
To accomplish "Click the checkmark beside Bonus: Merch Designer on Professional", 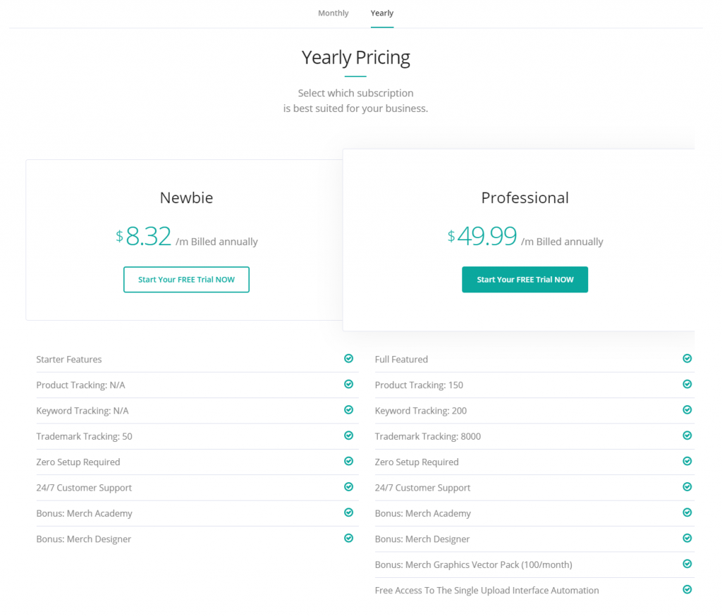I will pos(687,538).
